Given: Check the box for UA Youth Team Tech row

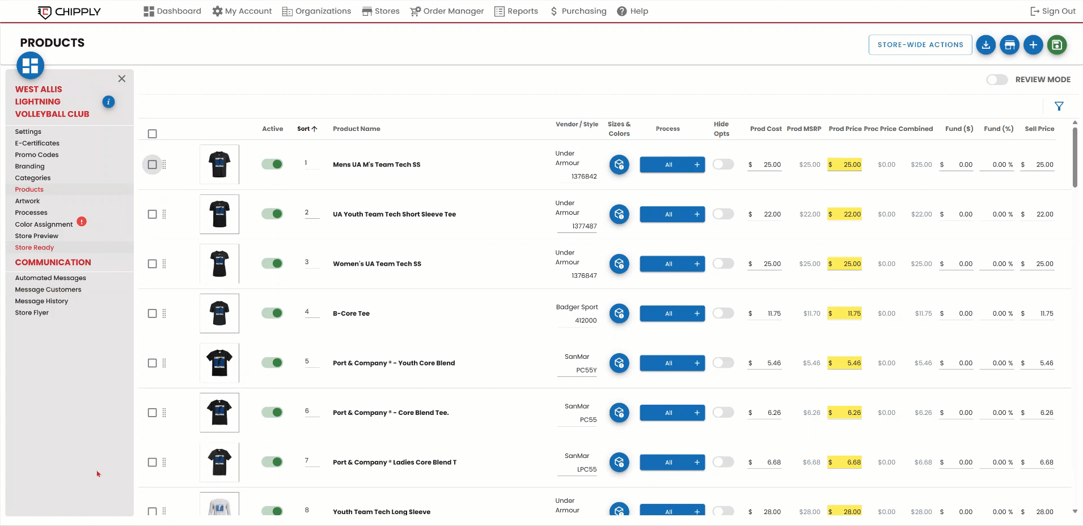Looking at the screenshot, I should pos(152,214).
